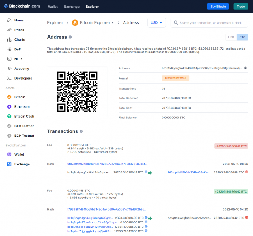Click the address QR code image

(x=77, y=92)
